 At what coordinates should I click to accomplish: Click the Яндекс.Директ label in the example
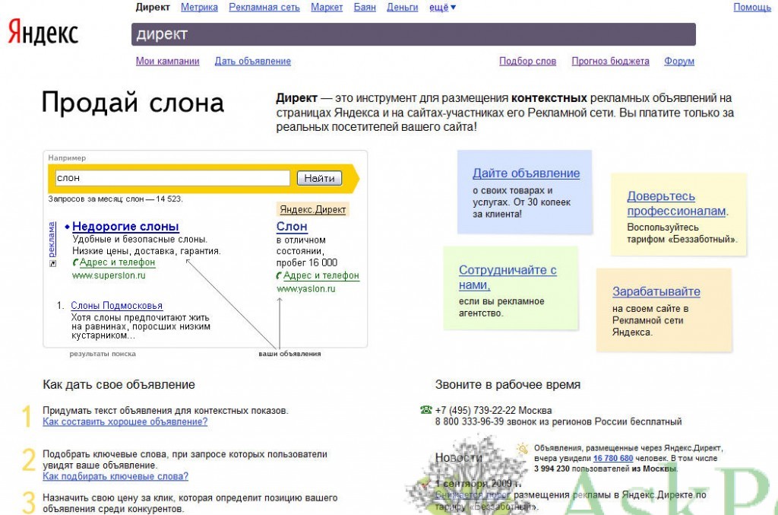point(312,210)
